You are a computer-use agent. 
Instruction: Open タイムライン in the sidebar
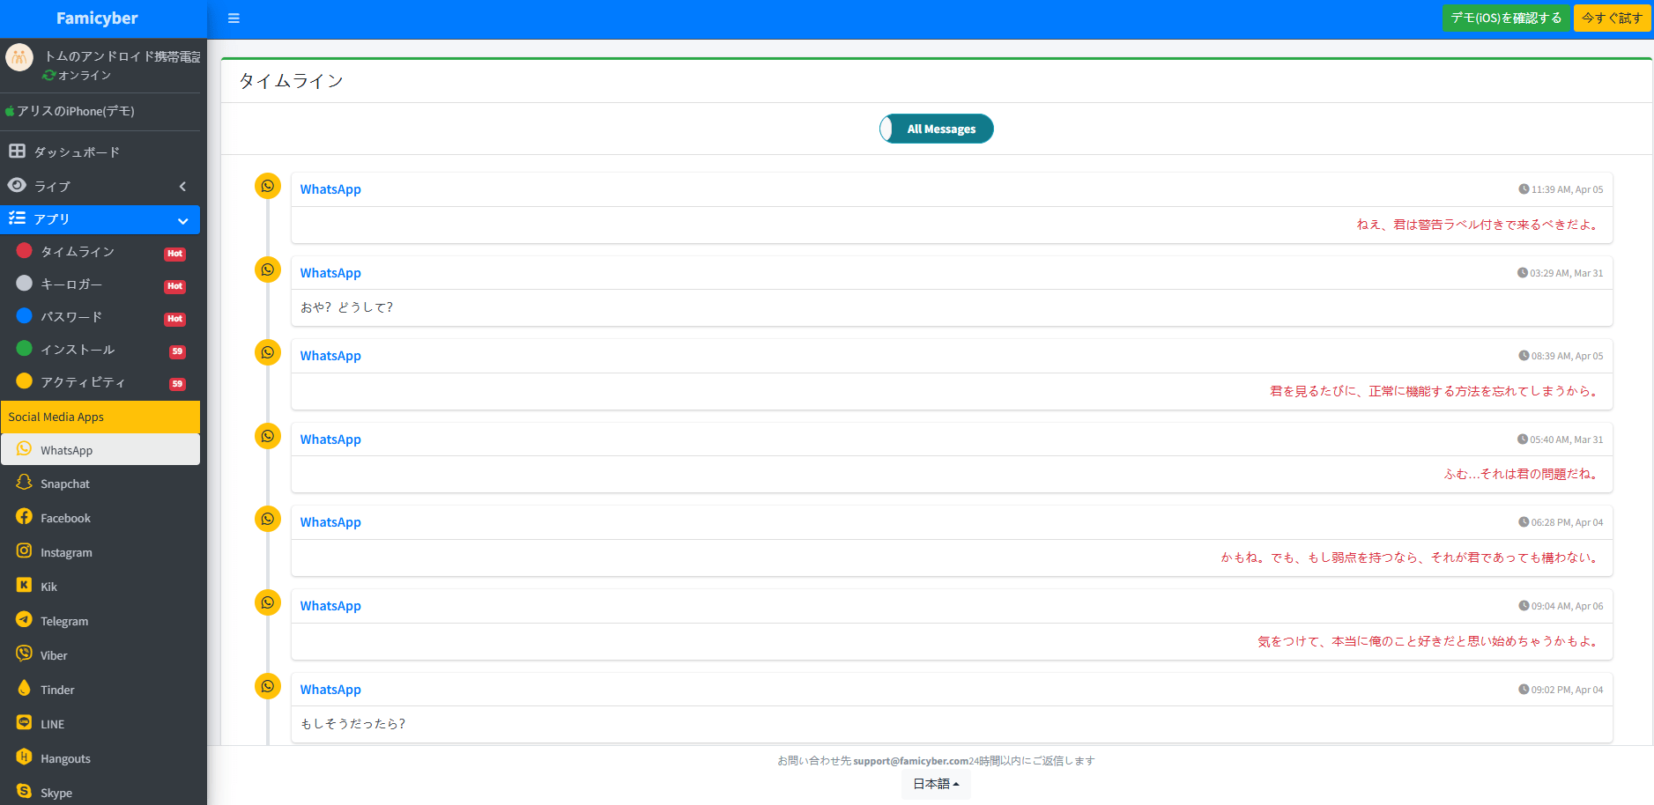tap(100, 252)
